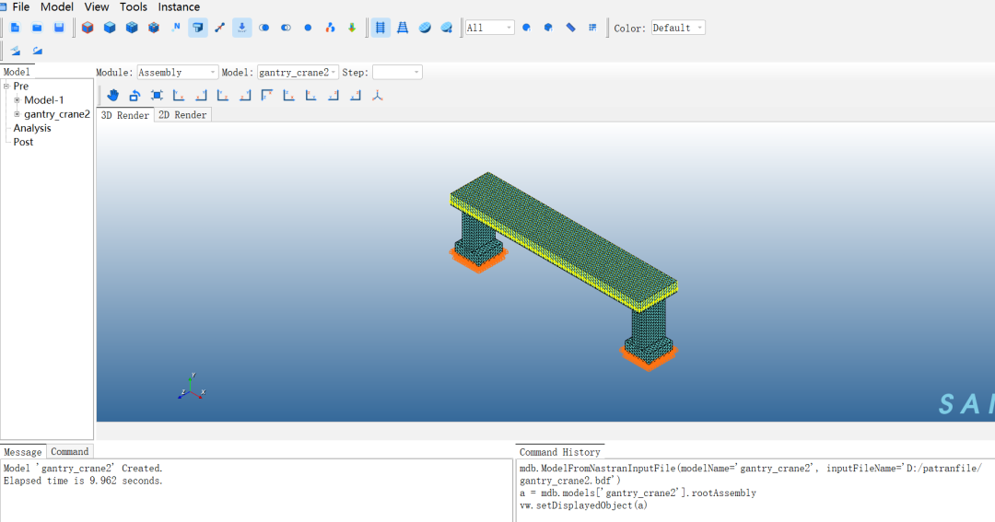Image resolution: width=995 pixels, height=522 pixels.
Task: Select the pan hand tool
Action: click(113, 95)
